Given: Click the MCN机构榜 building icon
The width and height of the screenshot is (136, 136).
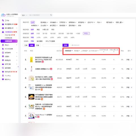Looking at the screenshot, I should coord(3,49).
